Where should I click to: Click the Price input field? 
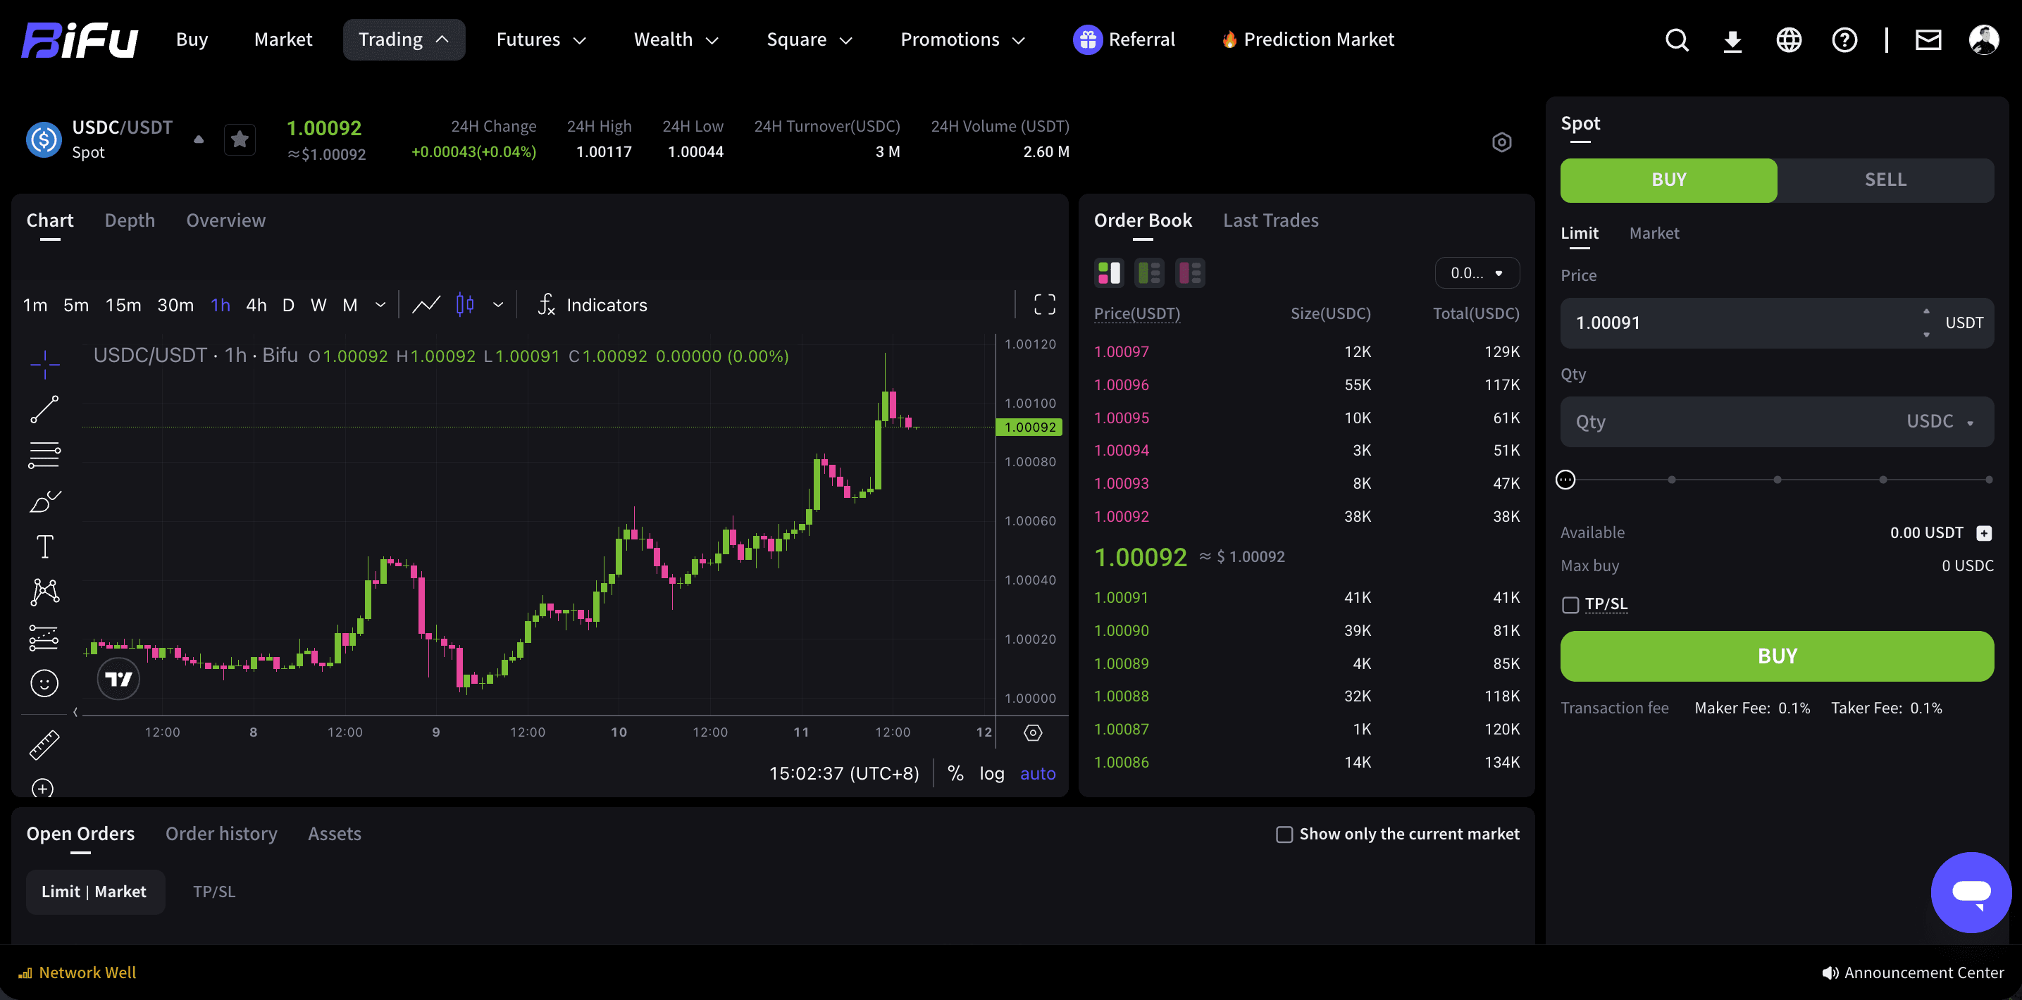(x=1777, y=323)
